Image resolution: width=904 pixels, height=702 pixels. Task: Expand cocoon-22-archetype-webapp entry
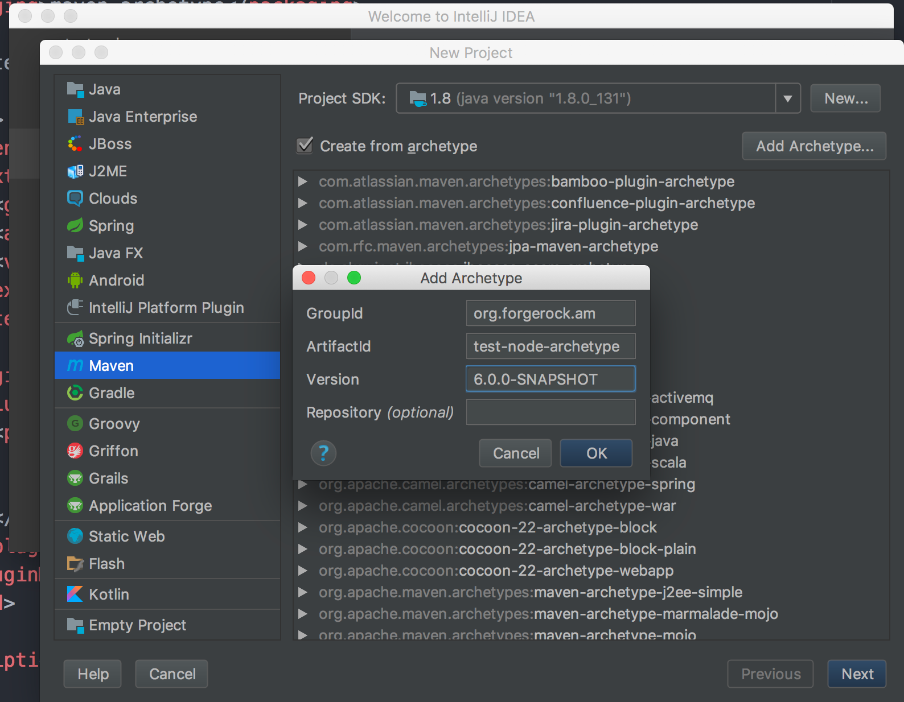click(303, 571)
